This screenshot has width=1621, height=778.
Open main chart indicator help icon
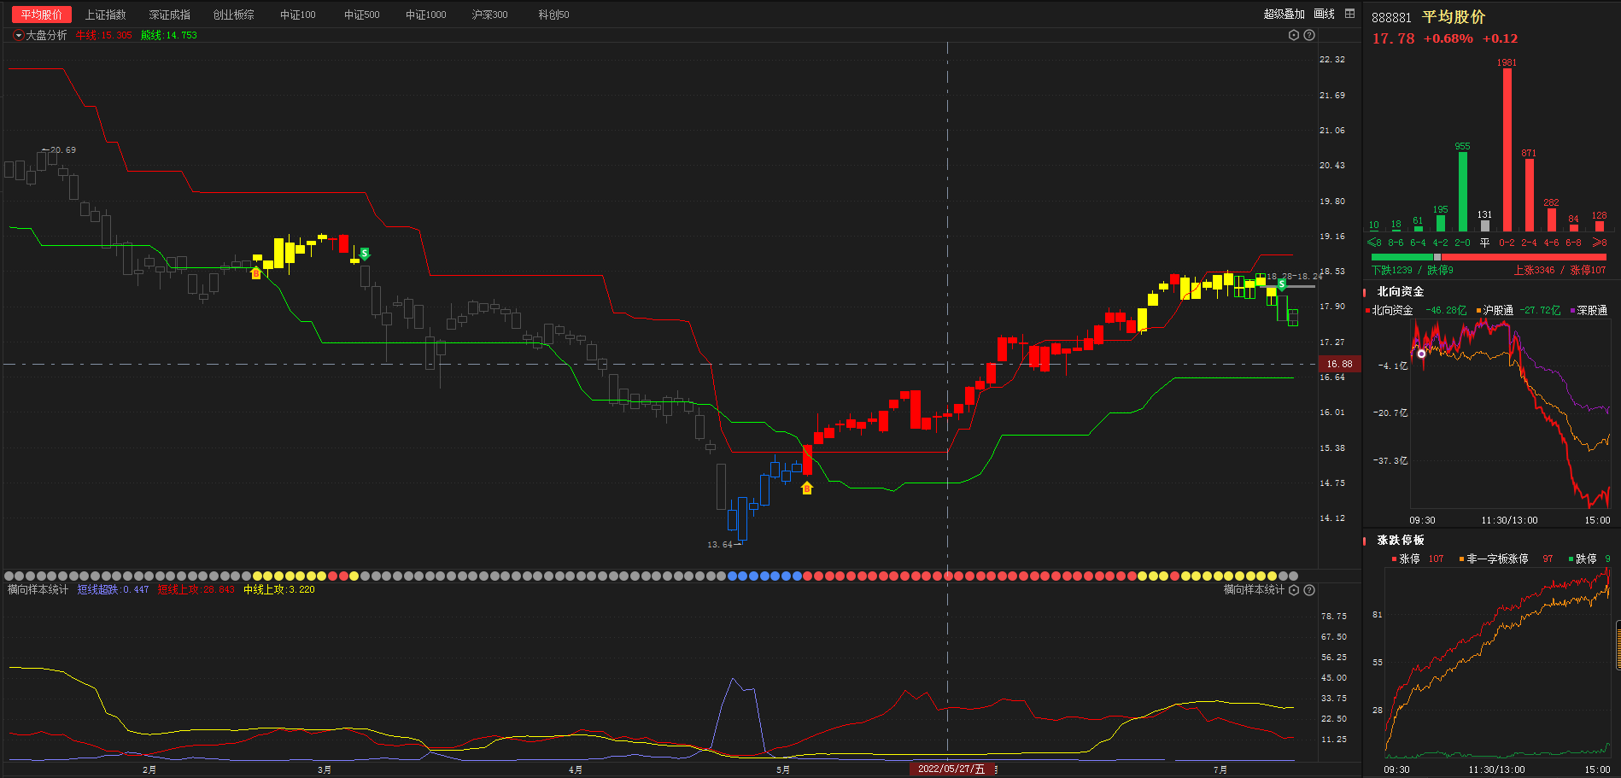pos(1309,35)
